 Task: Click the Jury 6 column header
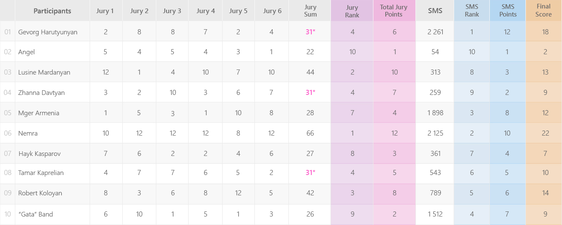[272, 11]
